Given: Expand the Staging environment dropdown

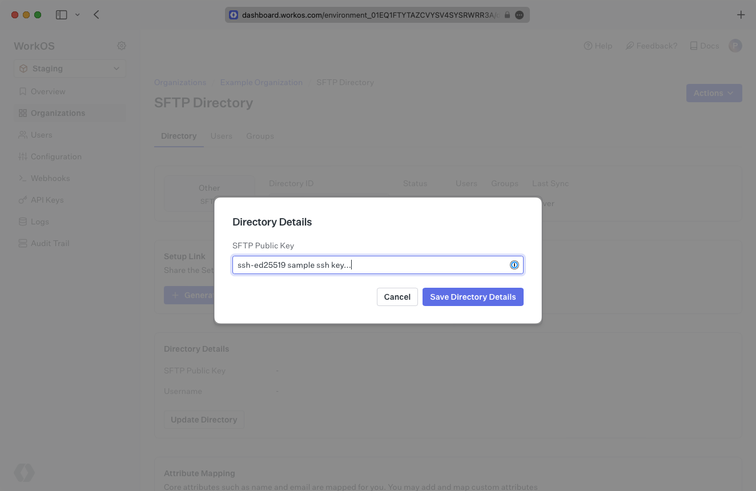Looking at the screenshot, I should [70, 69].
